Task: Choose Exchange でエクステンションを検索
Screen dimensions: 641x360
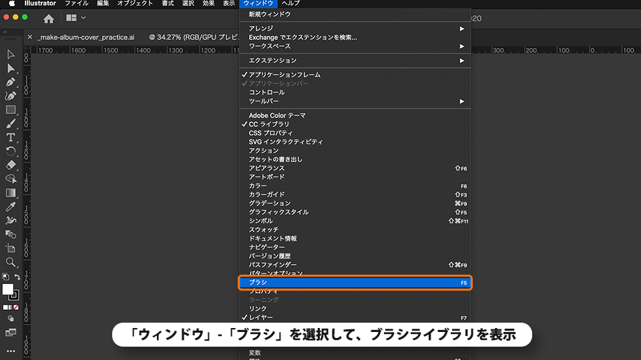Action: coord(355,37)
